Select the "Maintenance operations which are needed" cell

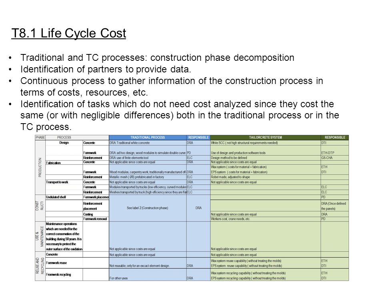pos(64,236)
